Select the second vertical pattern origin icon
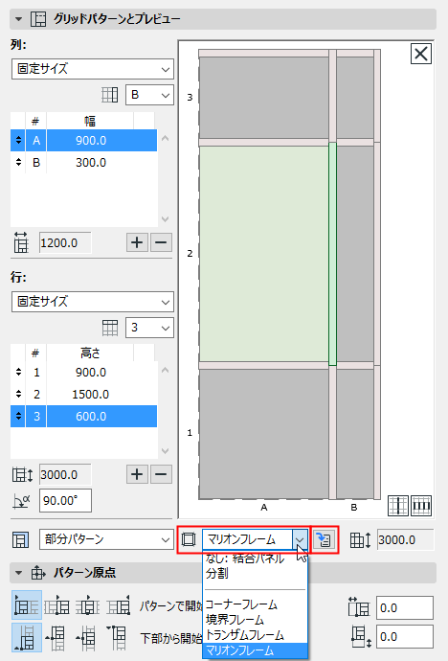This screenshot has height=661, width=448. (x=56, y=638)
